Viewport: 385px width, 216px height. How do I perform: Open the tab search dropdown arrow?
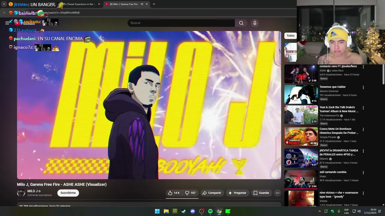pos(4,4)
